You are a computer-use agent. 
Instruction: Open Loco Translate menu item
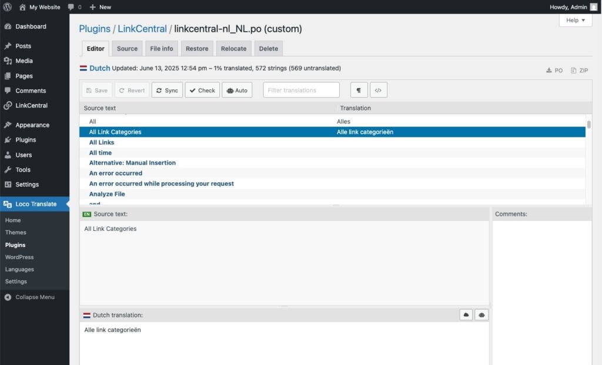[35, 204]
